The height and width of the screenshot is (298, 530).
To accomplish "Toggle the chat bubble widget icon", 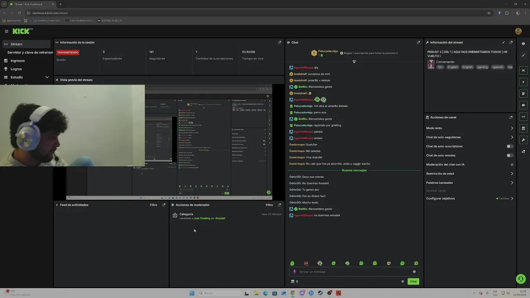I will tap(523, 105).
